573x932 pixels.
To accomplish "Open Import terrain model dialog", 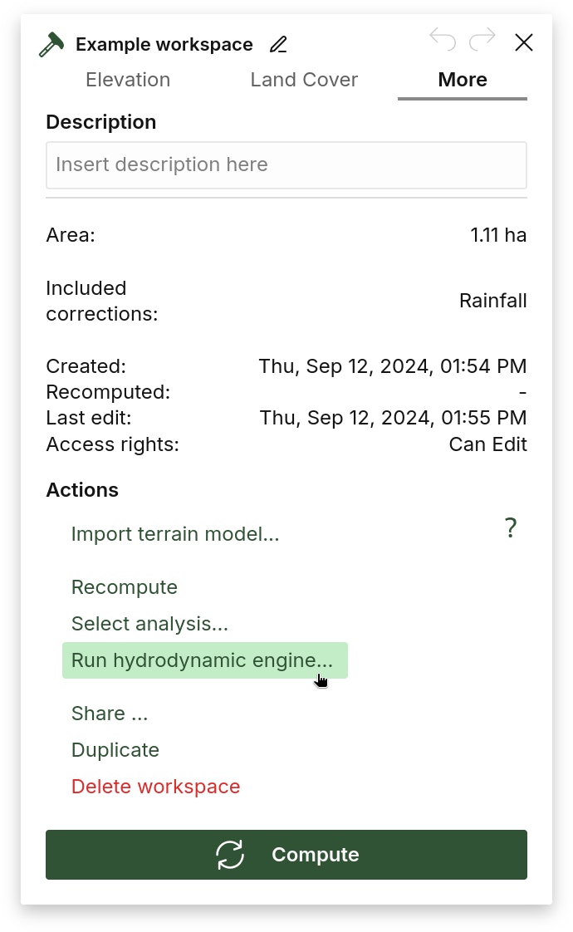I will [x=175, y=534].
